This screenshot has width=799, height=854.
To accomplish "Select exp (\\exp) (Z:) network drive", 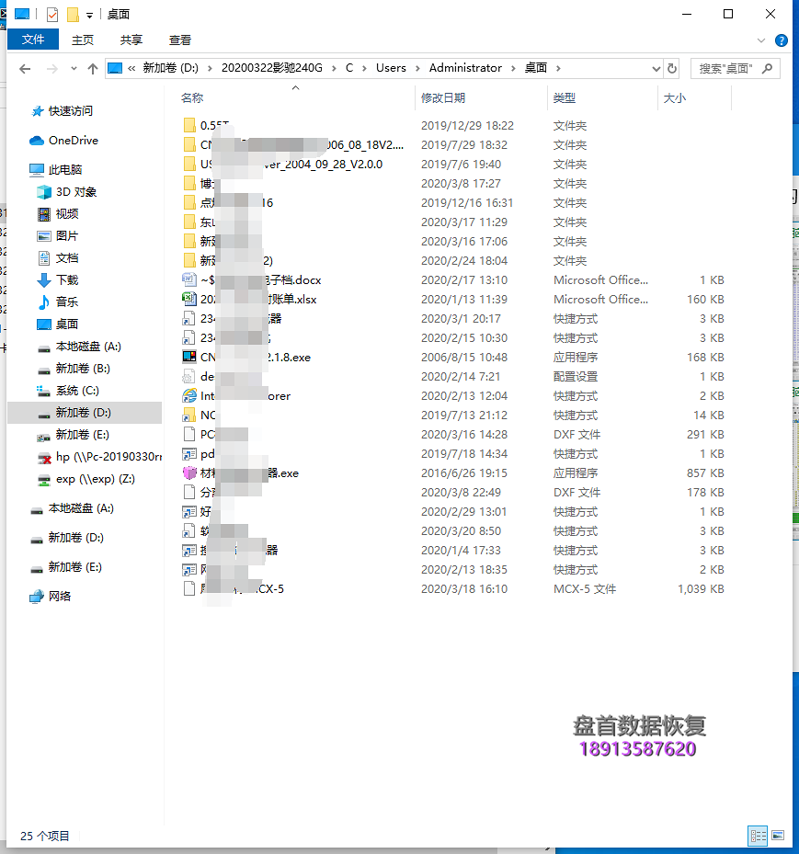I will click(95, 479).
